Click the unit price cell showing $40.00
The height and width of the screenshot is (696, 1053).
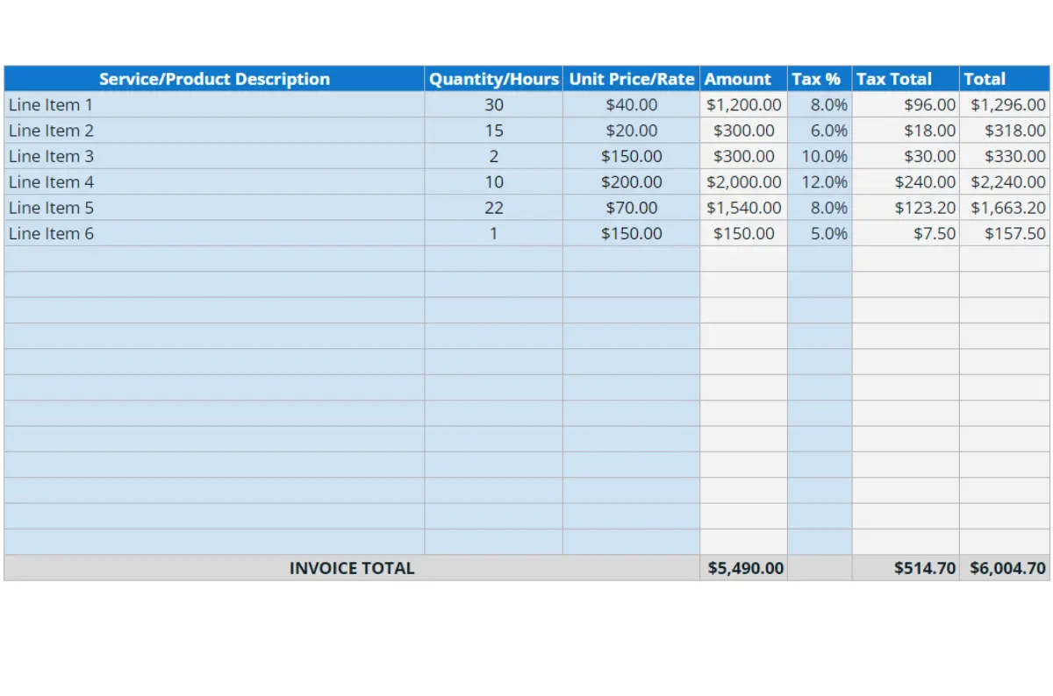(x=631, y=105)
